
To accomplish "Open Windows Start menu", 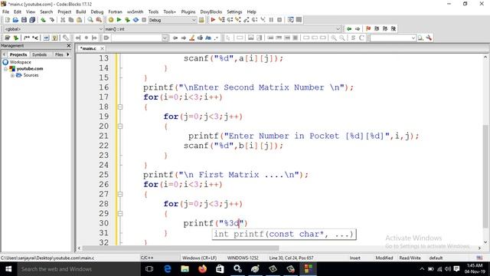I will [8, 269].
